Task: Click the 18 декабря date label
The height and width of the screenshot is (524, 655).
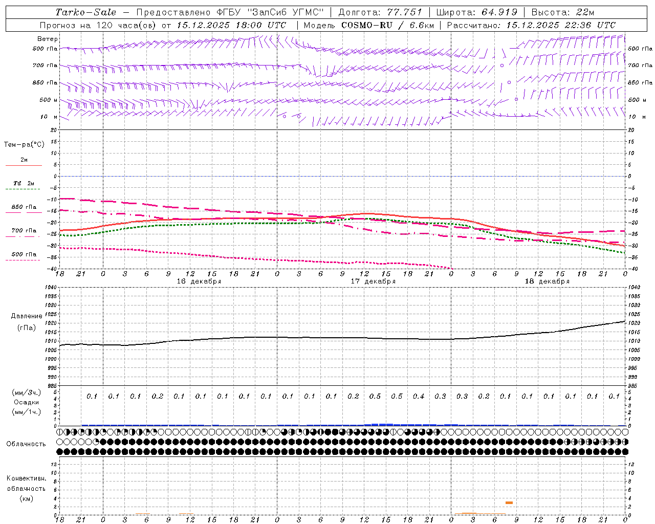Action: (x=547, y=281)
